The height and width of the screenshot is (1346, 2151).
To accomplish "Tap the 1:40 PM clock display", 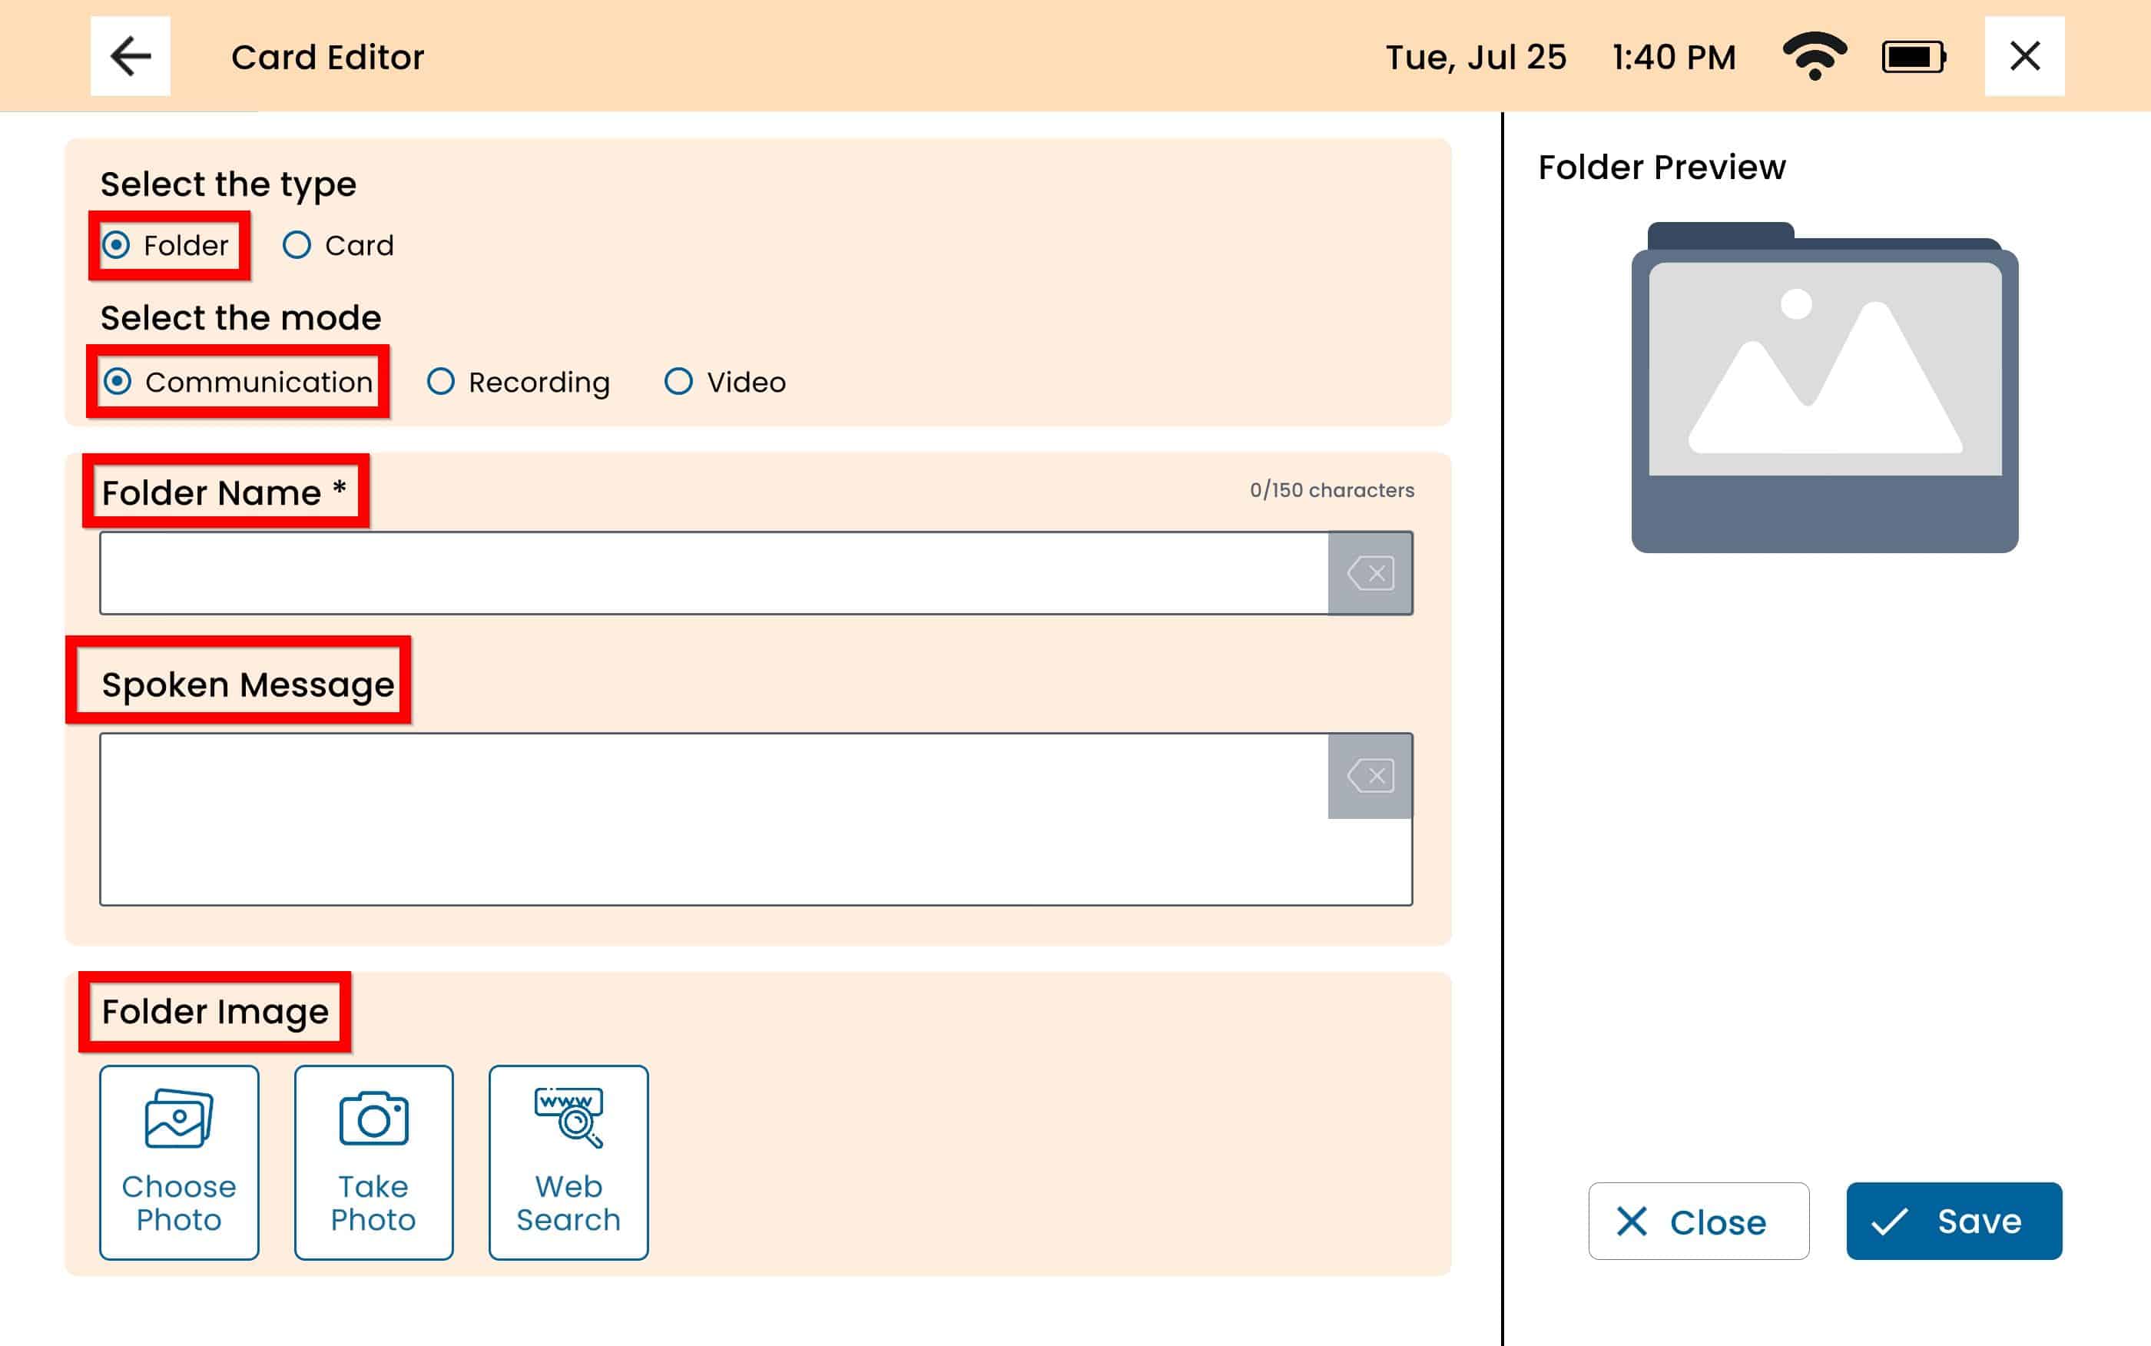I will click(x=1674, y=57).
